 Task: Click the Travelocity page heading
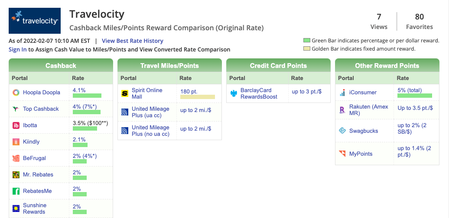(97, 14)
